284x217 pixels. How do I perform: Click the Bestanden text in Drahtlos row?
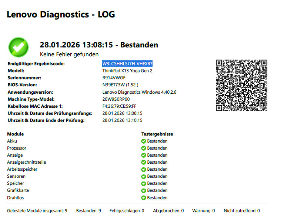click(x=157, y=198)
